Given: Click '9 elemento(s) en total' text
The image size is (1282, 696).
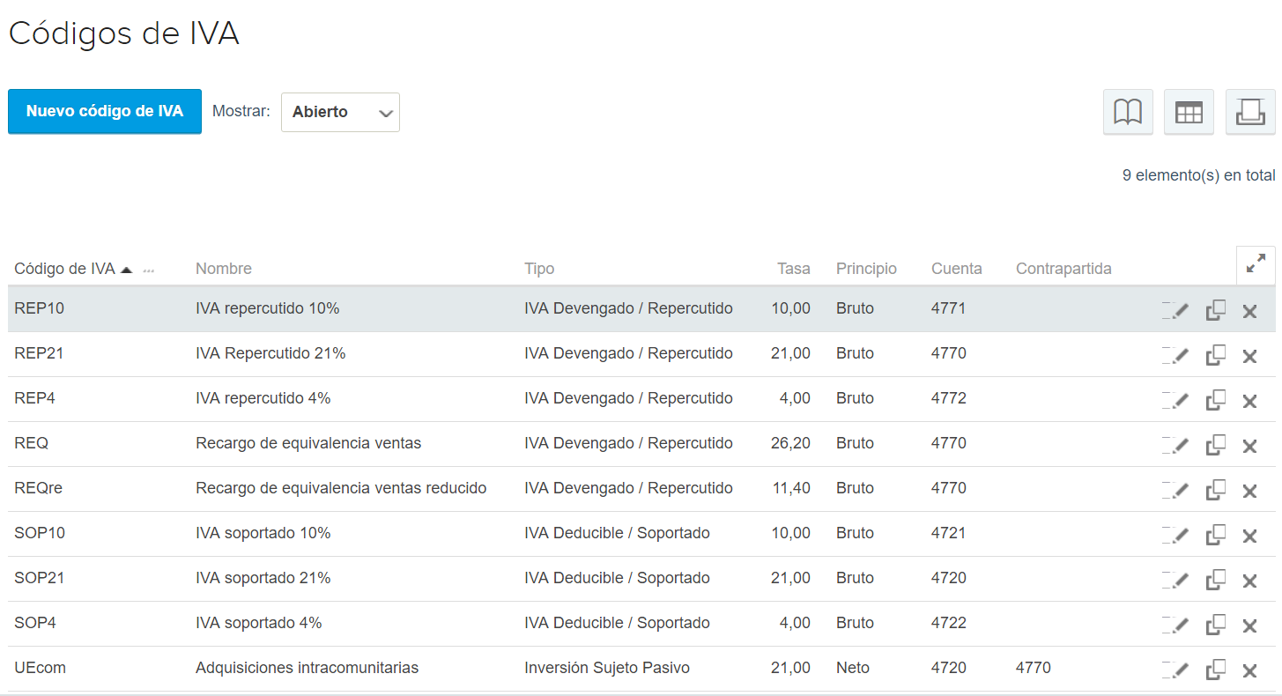Looking at the screenshot, I should click(1198, 175).
